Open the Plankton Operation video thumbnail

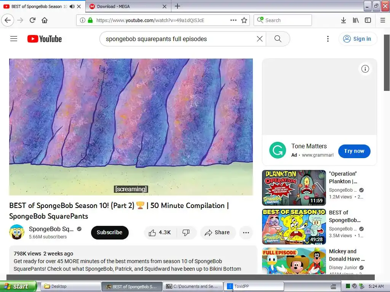click(x=294, y=188)
